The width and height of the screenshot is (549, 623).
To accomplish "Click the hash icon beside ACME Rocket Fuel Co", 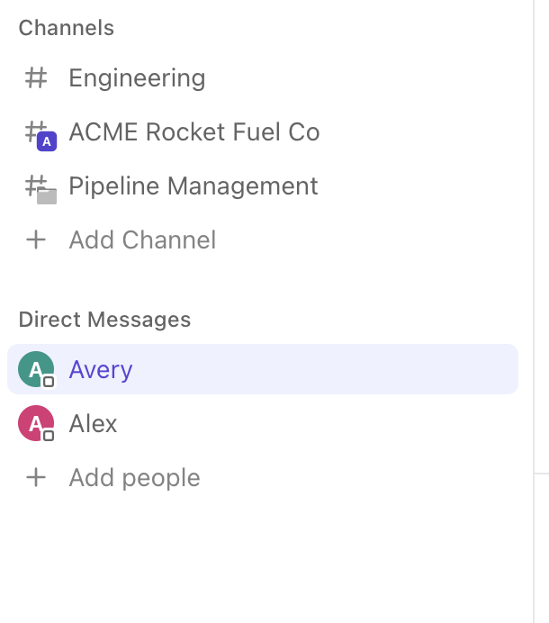I will [35, 131].
